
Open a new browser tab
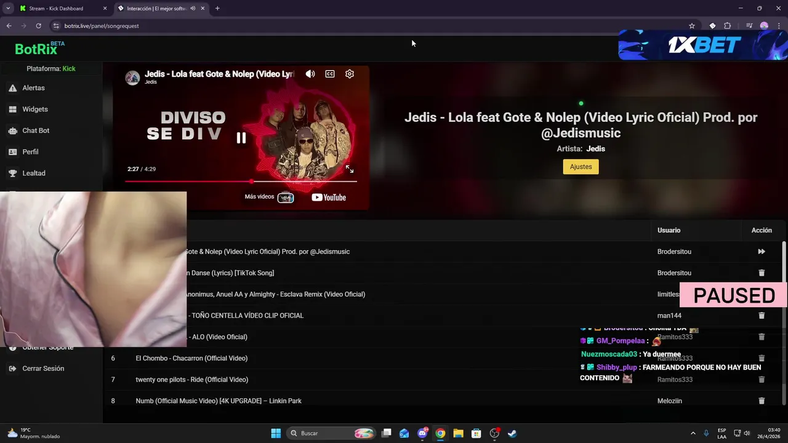(217, 9)
